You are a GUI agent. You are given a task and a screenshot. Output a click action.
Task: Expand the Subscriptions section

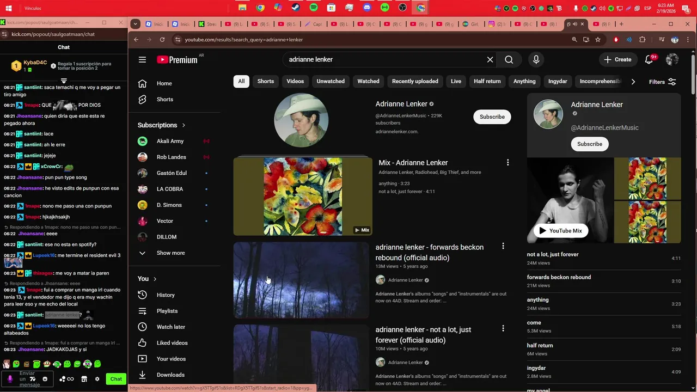click(x=162, y=125)
